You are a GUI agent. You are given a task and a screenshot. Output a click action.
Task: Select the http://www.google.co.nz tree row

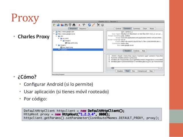click(x=78, y=34)
